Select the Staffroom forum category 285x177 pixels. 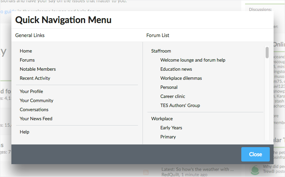click(161, 51)
